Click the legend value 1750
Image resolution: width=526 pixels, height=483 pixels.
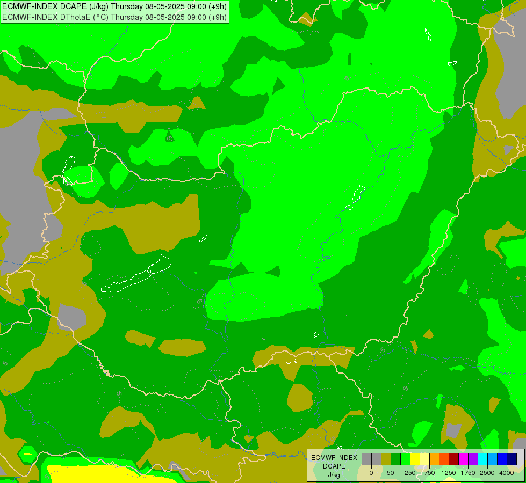[x=468, y=473]
